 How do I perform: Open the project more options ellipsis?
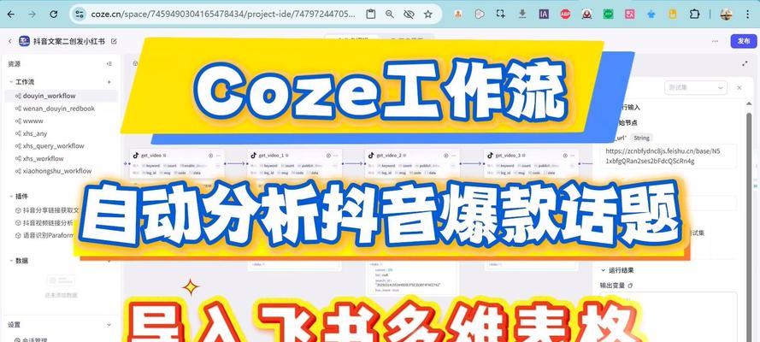click(715, 41)
